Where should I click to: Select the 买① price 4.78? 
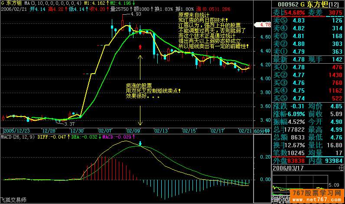299,67
